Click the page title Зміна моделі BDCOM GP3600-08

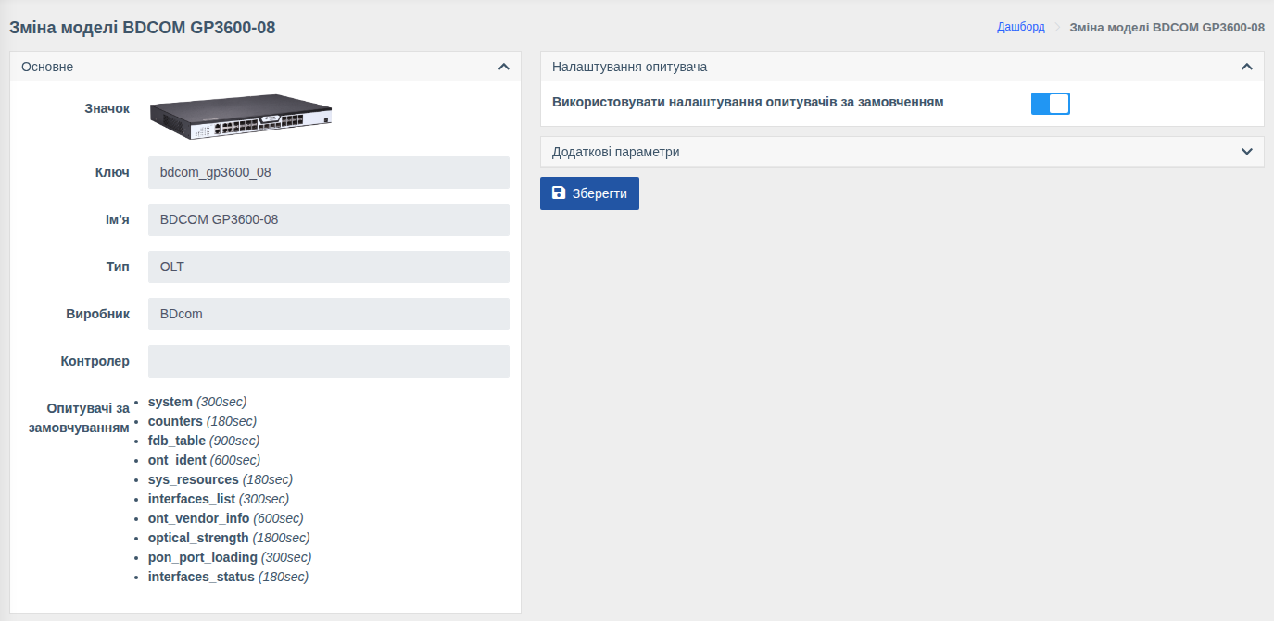pos(143,28)
